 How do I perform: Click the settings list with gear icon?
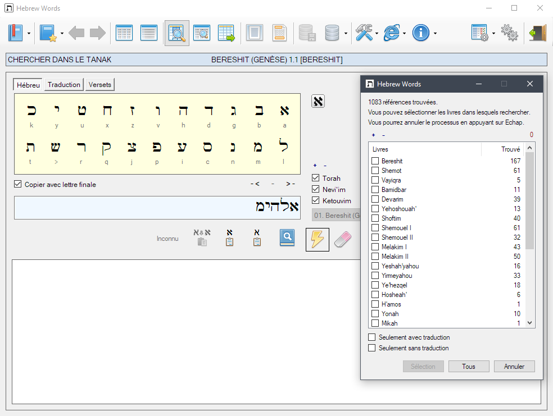click(x=480, y=33)
